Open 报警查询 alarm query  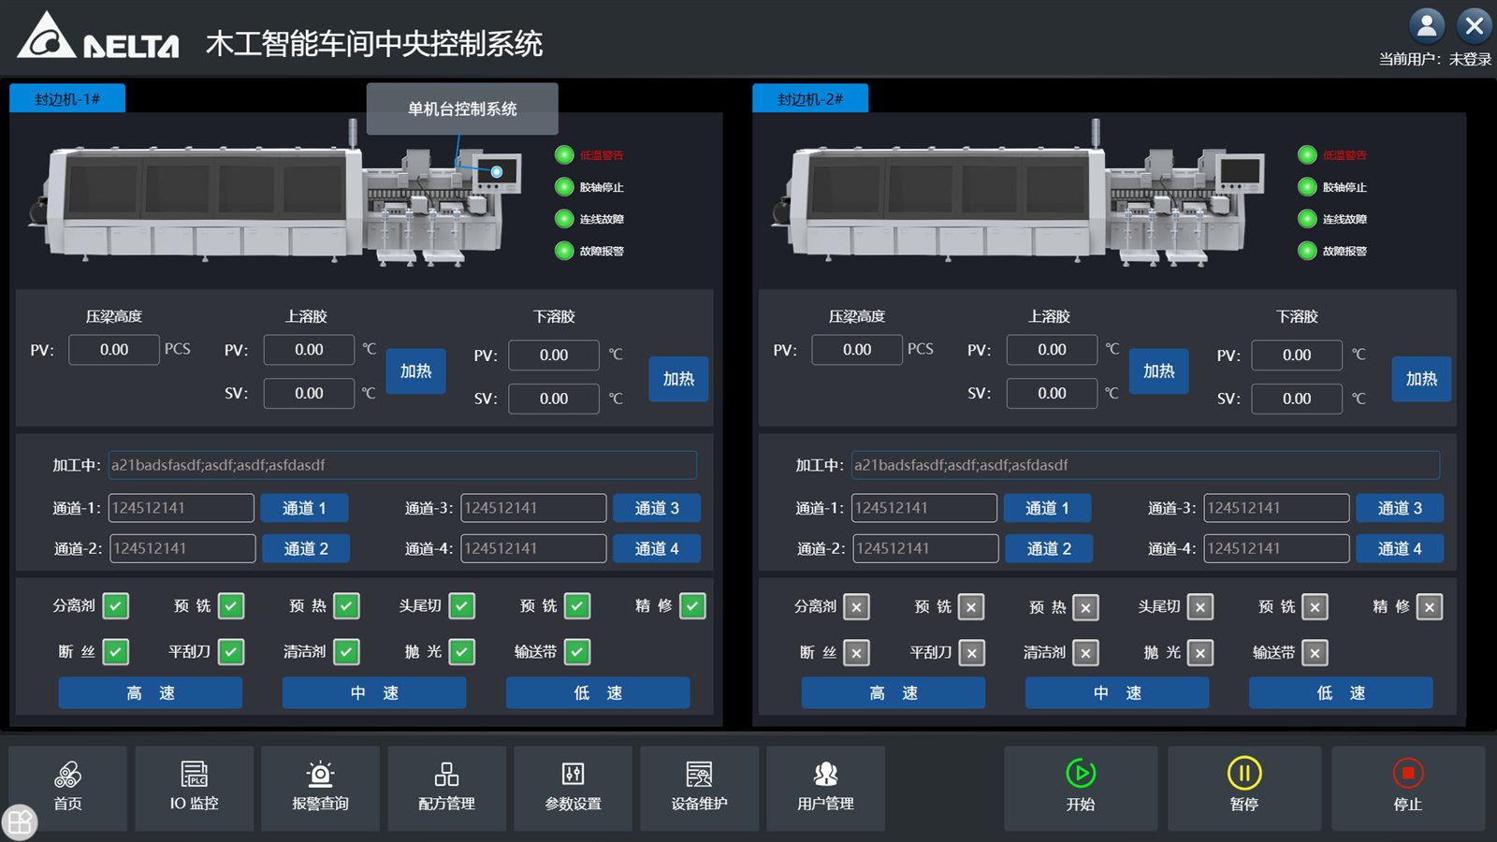click(320, 788)
